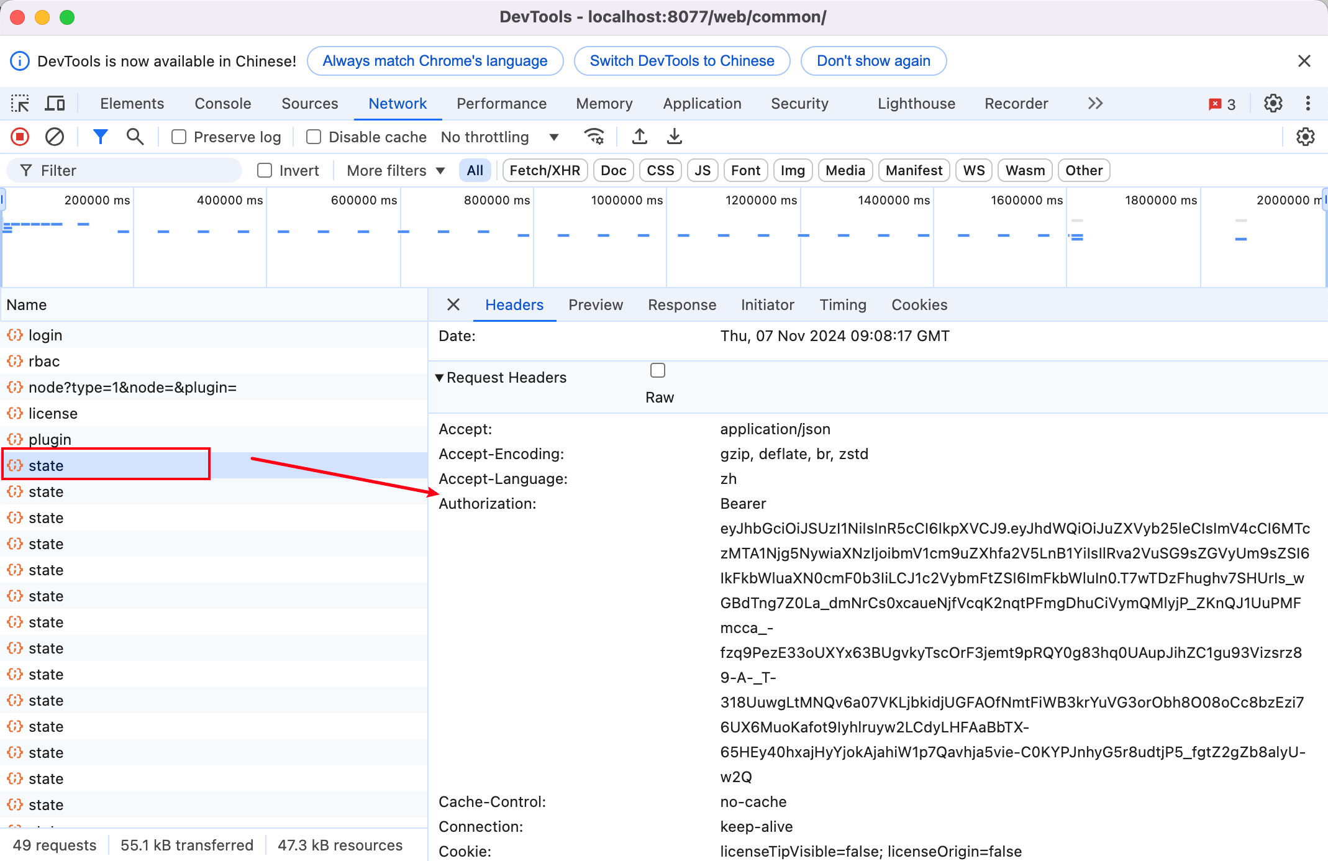The image size is (1328, 861).
Task: Enable the Preserve log checkbox
Action: click(180, 137)
